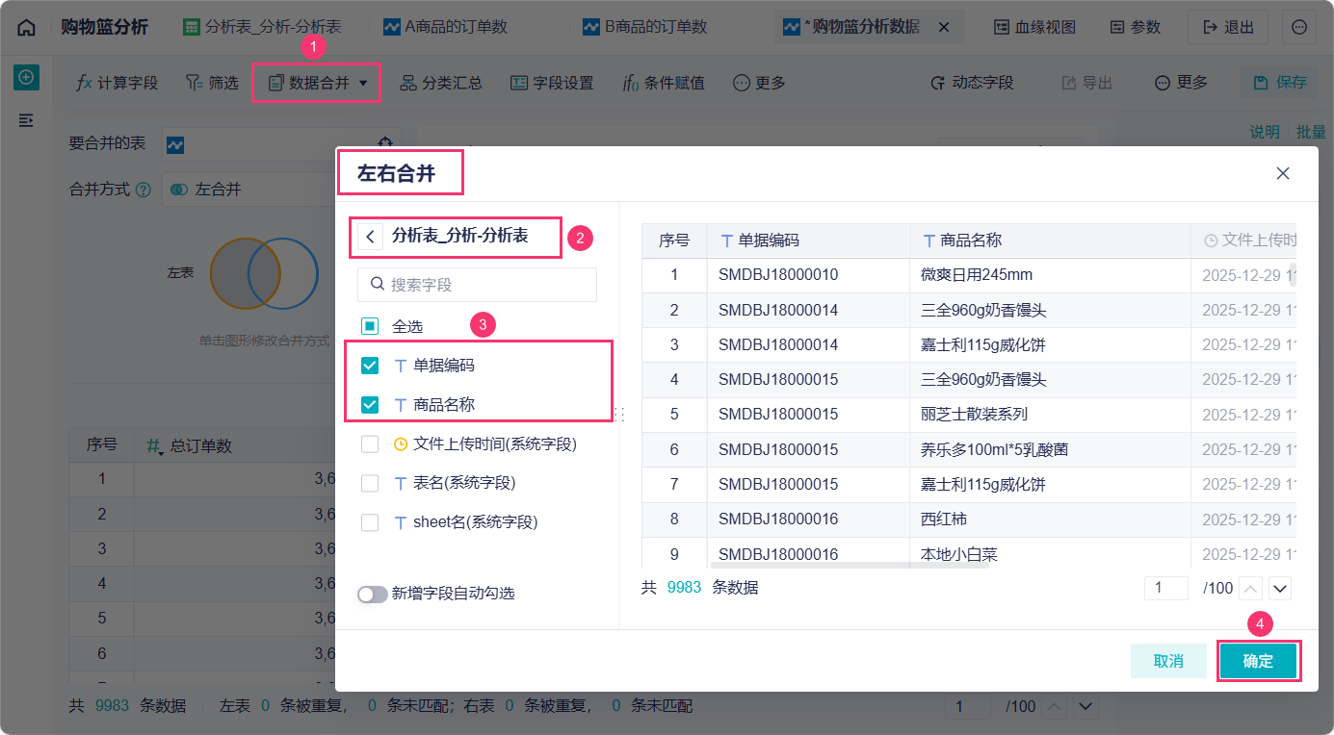
Task: Click the 导出 export button
Action: 1087,83
